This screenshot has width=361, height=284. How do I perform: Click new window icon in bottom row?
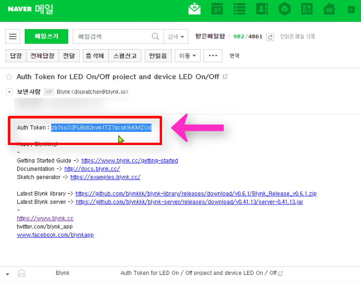[x=280, y=274]
